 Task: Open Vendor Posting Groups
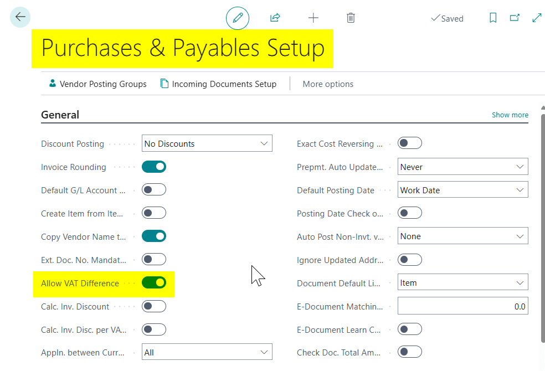point(97,84)
